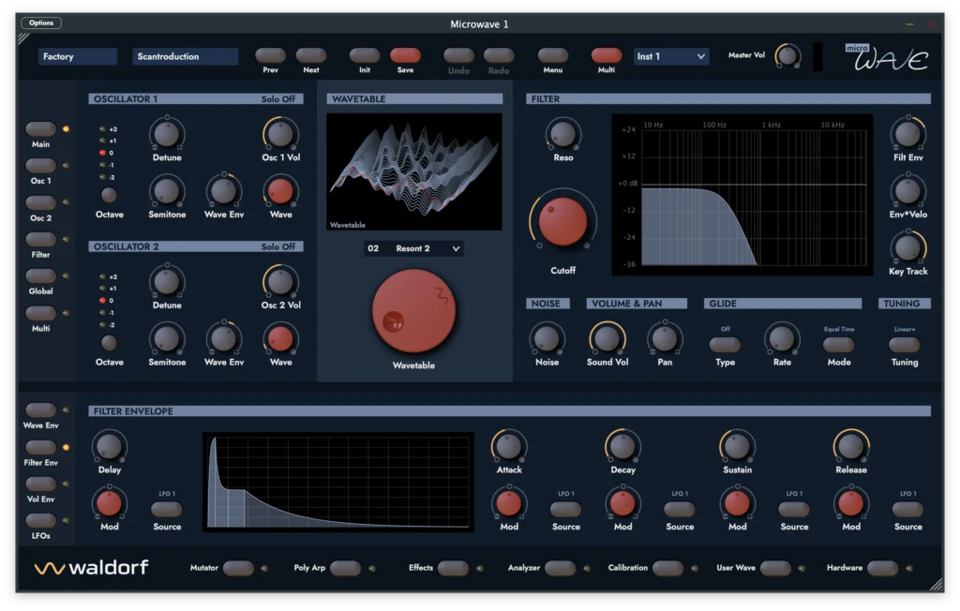
Task: Click the Prev preset button
Action: tap(270, 55)
